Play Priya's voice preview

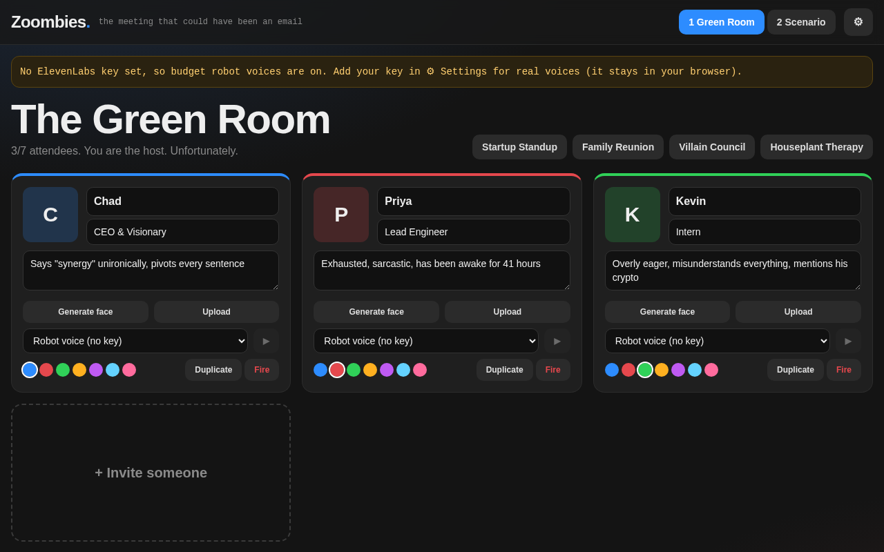pos(557,341)
